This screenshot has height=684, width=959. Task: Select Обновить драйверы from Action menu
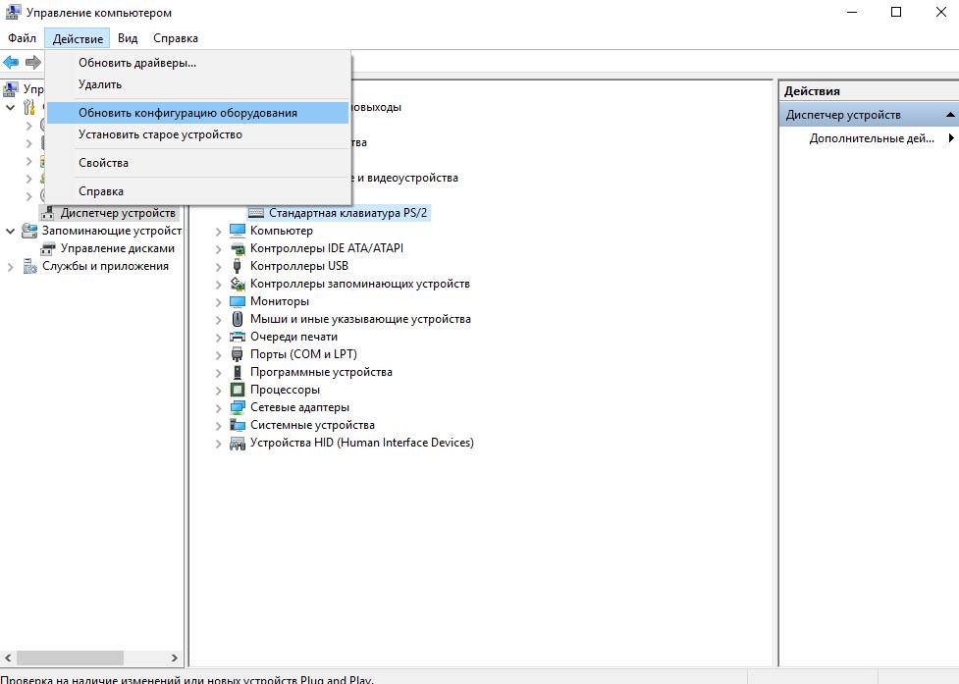(x=137, y=63)
